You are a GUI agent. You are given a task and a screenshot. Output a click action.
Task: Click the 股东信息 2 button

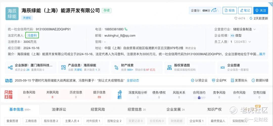coord(51,121)
